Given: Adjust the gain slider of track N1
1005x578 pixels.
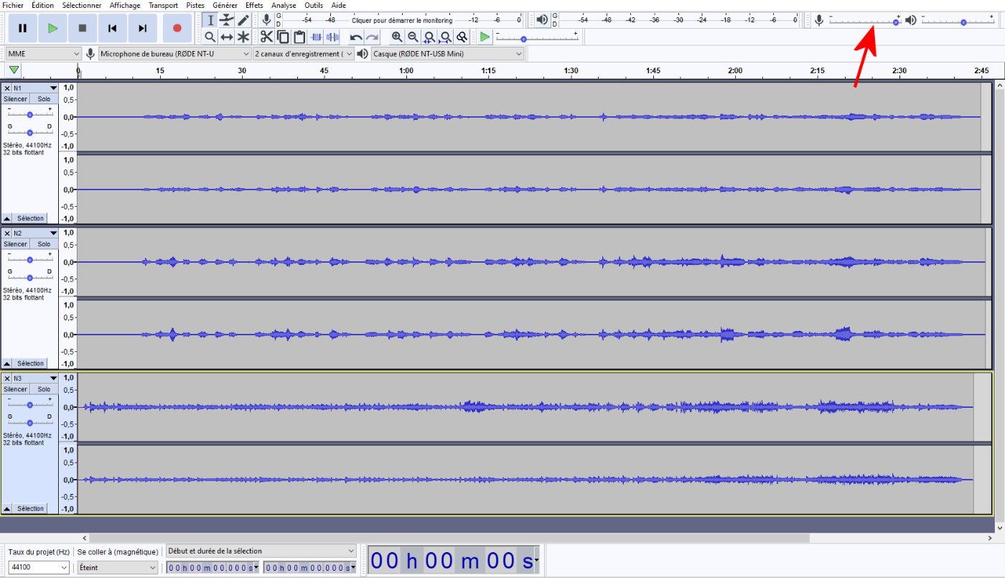Looking at the screenshot, I should [x=29, y=115].
